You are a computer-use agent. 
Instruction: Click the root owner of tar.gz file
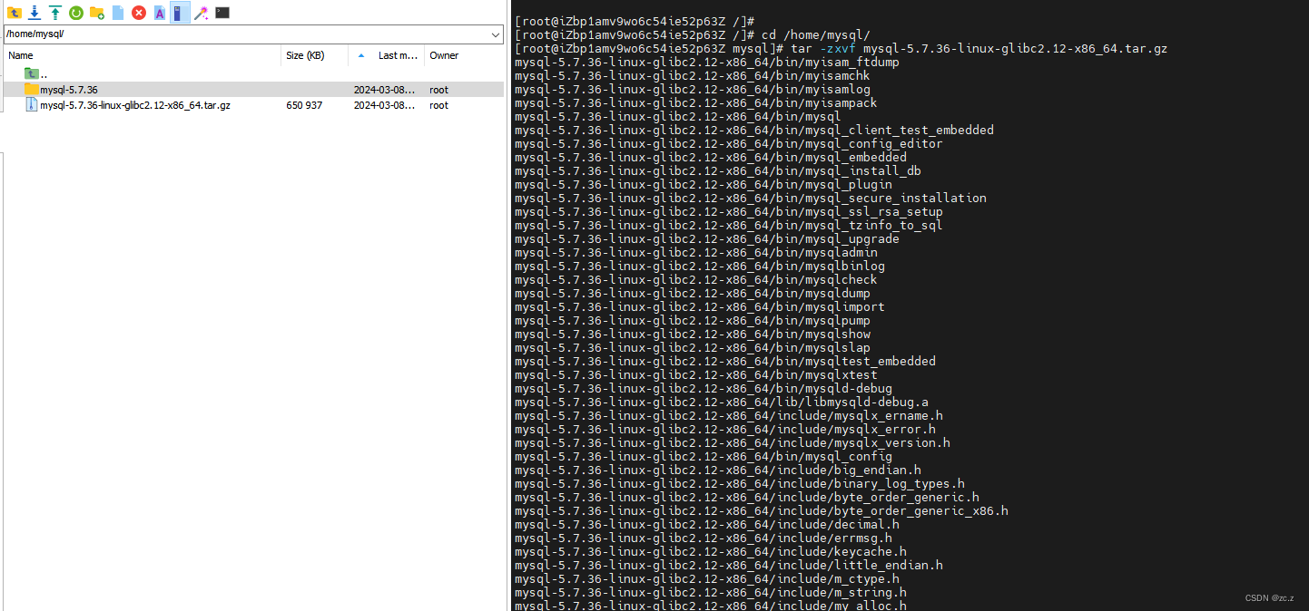click(439, 105)
